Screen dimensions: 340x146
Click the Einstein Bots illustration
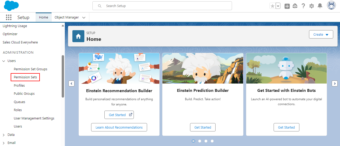[x=286, y=68]
